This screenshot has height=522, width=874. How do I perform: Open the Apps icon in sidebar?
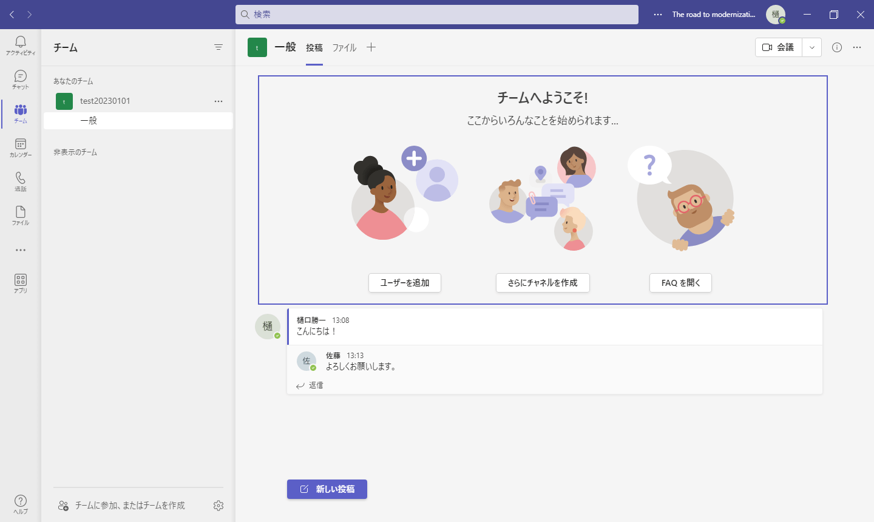[x=21, y=282]
